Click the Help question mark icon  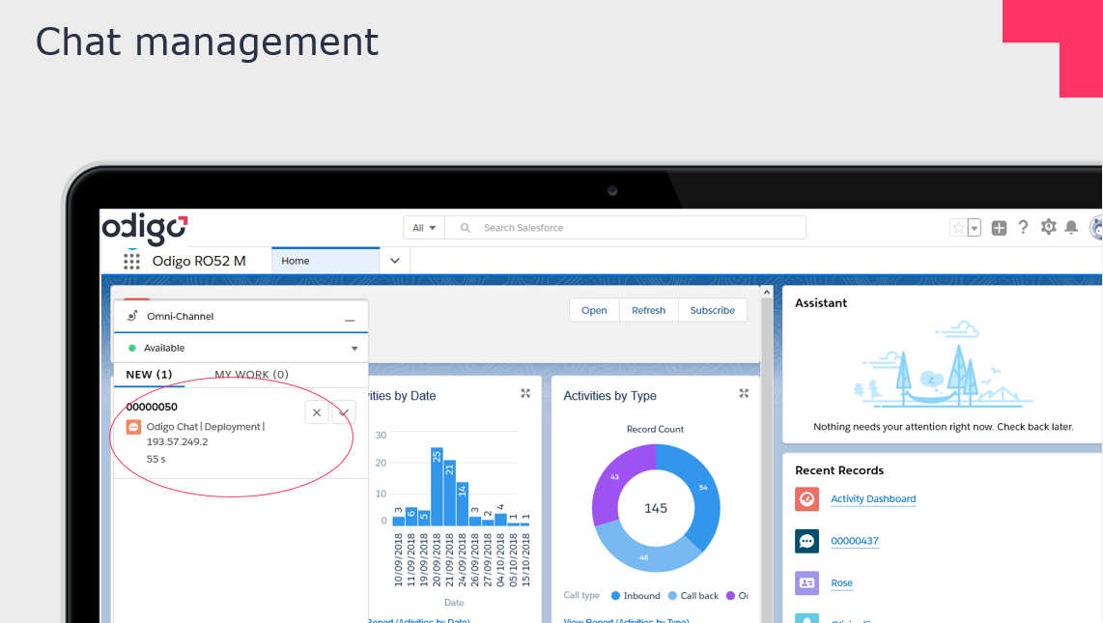click(1024, 227)
